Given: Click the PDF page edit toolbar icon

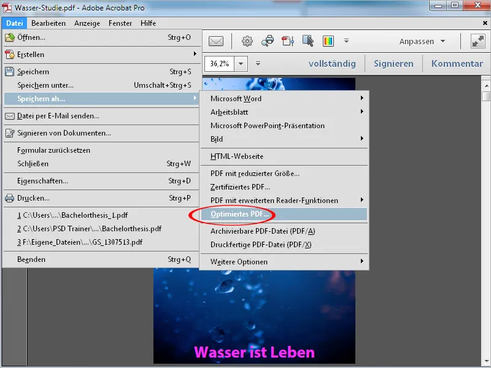Looking at the screenshot, I should (x=288, y=41).
